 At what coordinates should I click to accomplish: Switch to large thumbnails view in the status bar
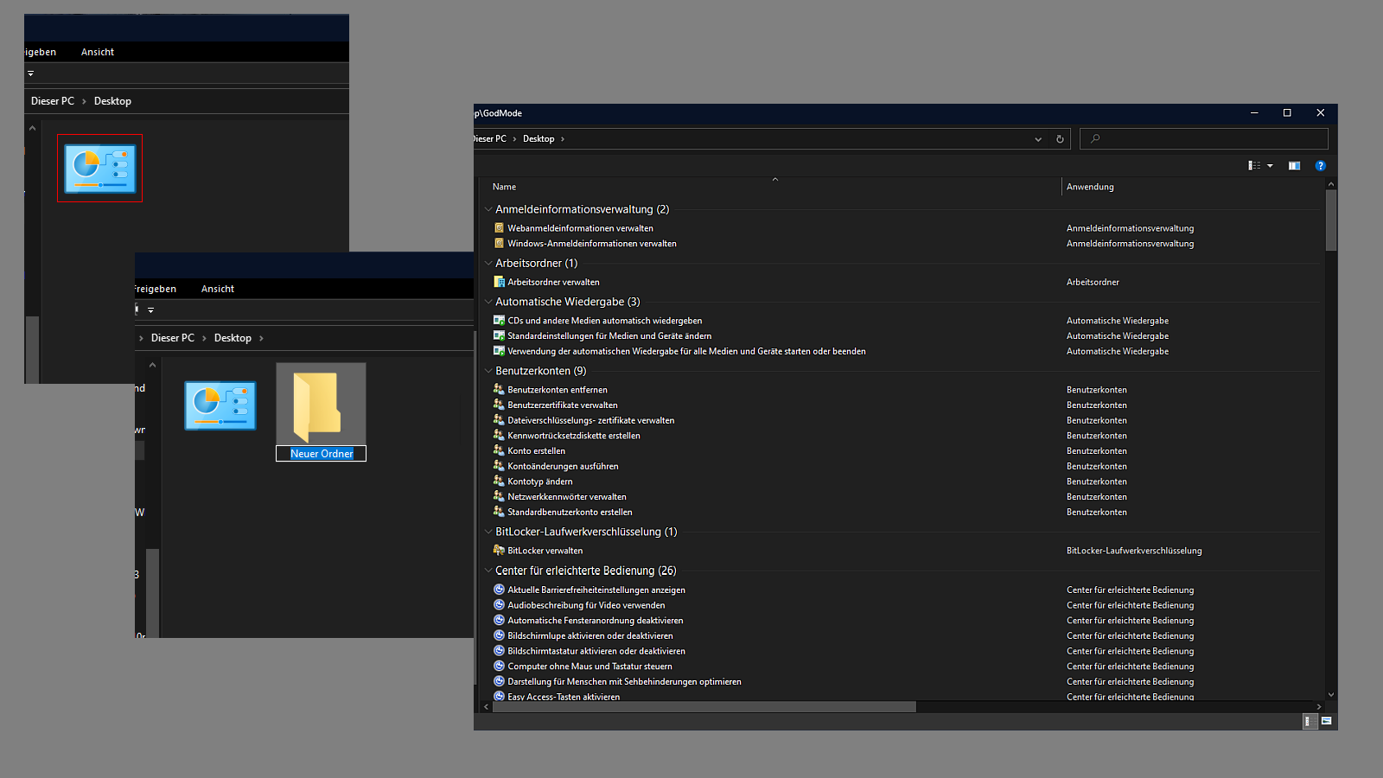pyautogui.click(x=1327, y=721)
